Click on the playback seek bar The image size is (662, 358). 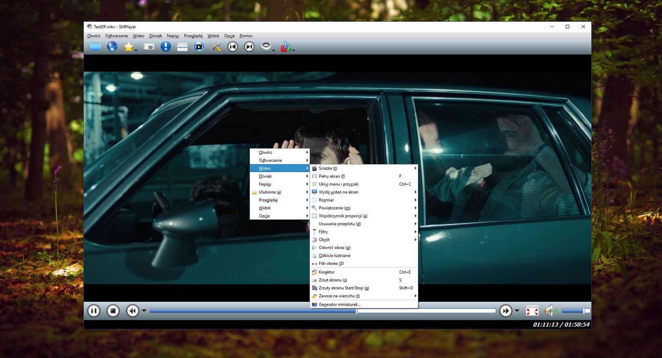coord(323,311)
